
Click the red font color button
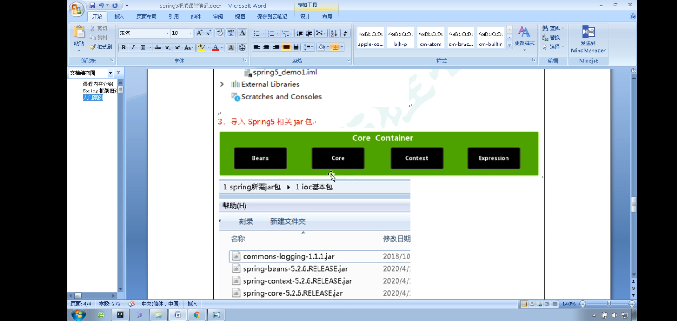pos(216,48)
